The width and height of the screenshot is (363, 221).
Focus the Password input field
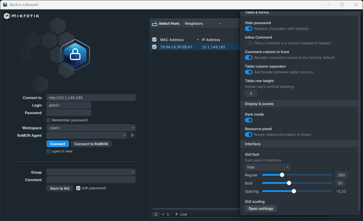pos(69,113)
